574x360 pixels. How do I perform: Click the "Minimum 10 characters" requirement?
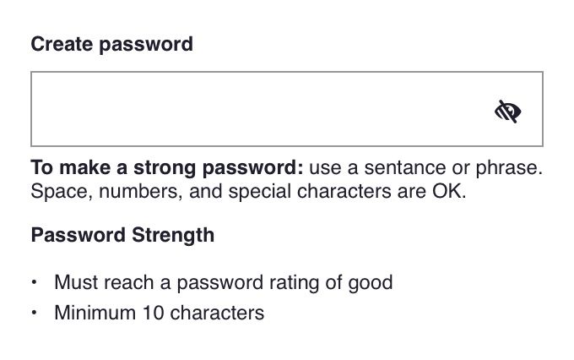[x=160, y=313]
